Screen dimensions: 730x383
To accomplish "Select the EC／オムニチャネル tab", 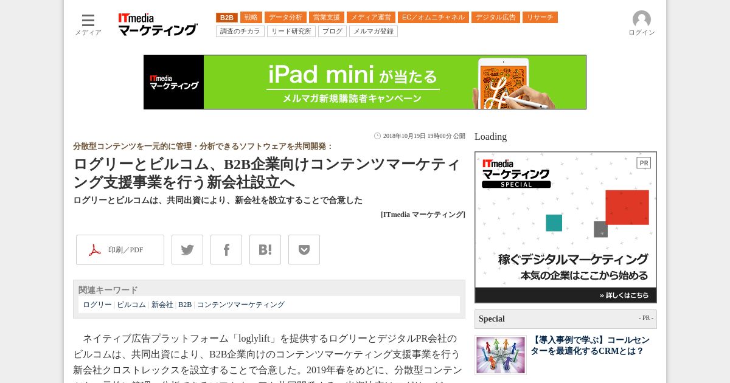I will click(x=433, y=18).
